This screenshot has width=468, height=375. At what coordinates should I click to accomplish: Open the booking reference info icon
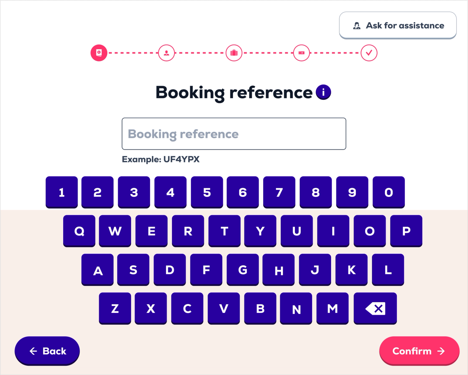click(323, 92)
